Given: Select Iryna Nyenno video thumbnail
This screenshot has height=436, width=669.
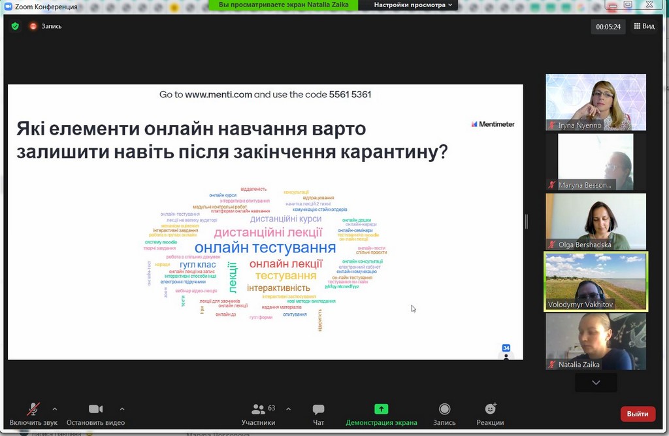Looking at the screenshot, I should 596,102.
